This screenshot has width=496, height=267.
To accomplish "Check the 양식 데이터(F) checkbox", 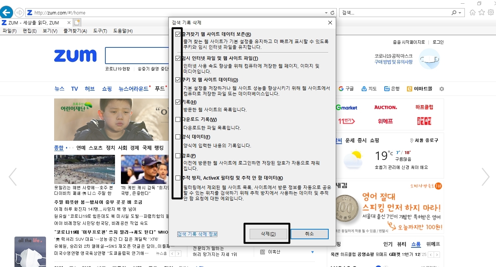I will click(x=178, y=137).
